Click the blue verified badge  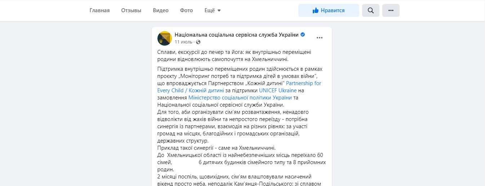click(303, 35)
